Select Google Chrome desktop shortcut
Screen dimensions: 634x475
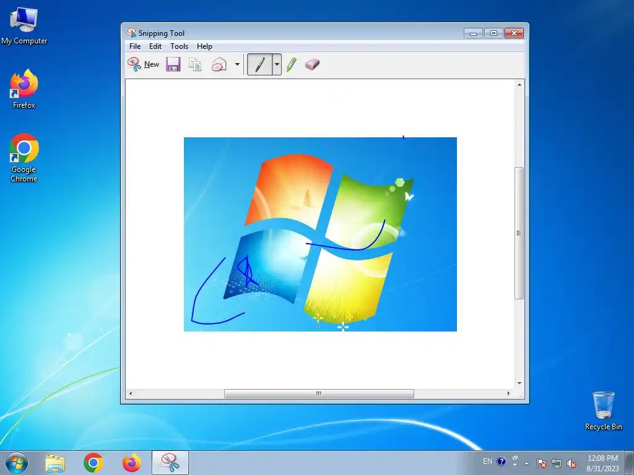click(x=24, y=158)
